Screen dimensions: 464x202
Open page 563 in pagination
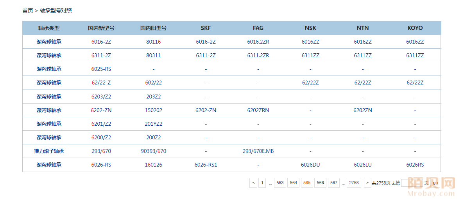point(280,183)
